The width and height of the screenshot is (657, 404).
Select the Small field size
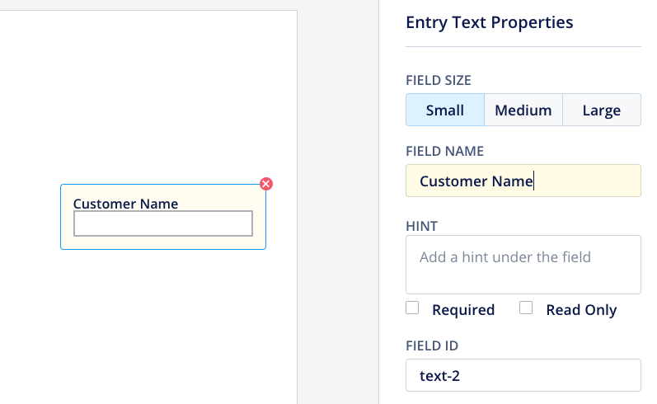444,110
